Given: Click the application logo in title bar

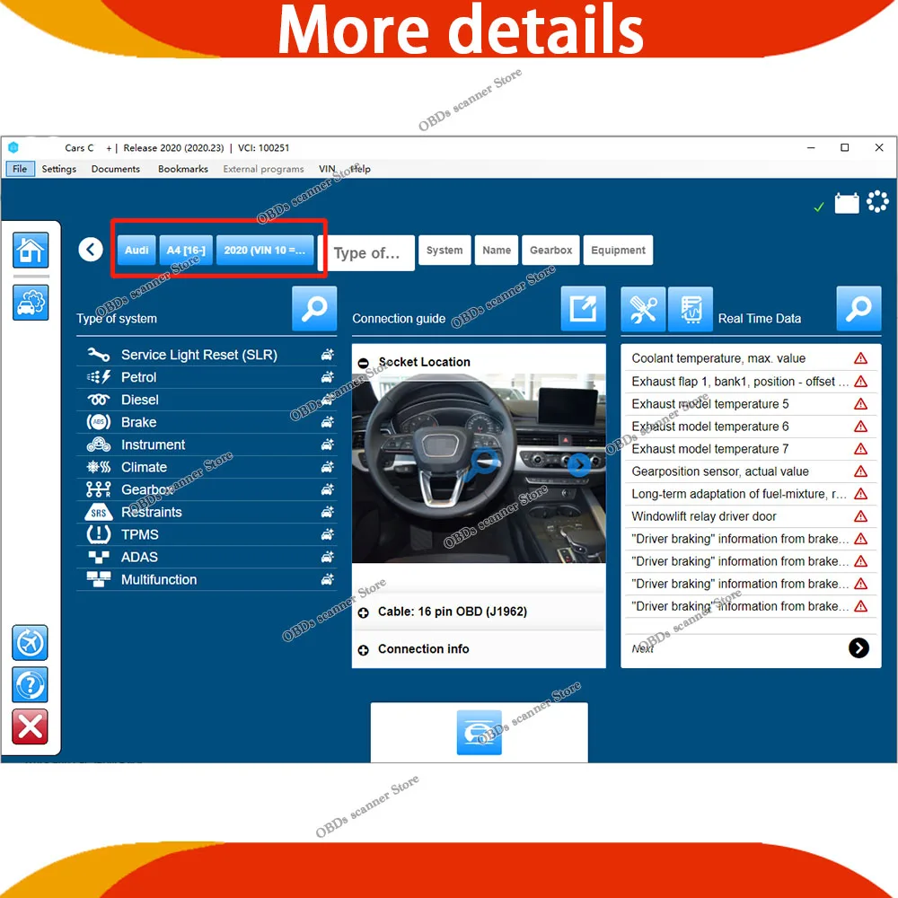Looking at the screenshot, I should 13,147.
